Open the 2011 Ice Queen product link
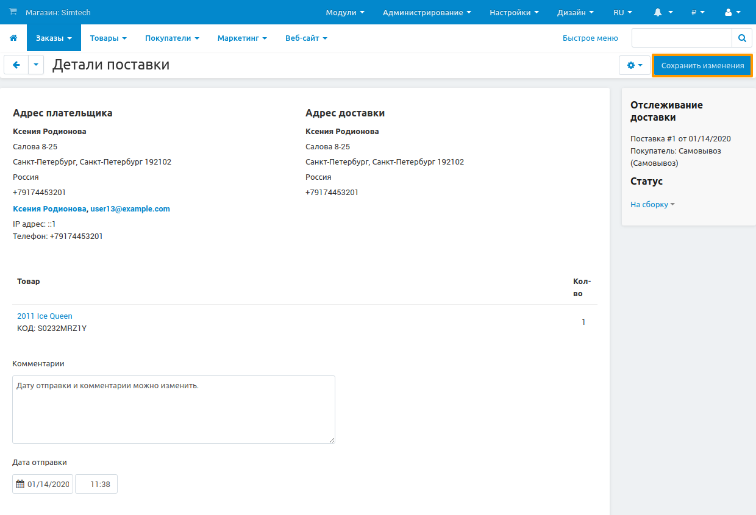 (45, 316)
